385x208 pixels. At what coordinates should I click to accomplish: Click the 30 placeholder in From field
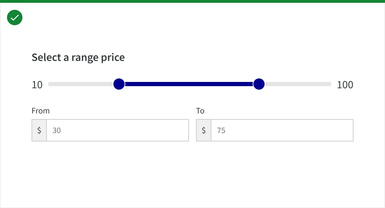(57, 131)
